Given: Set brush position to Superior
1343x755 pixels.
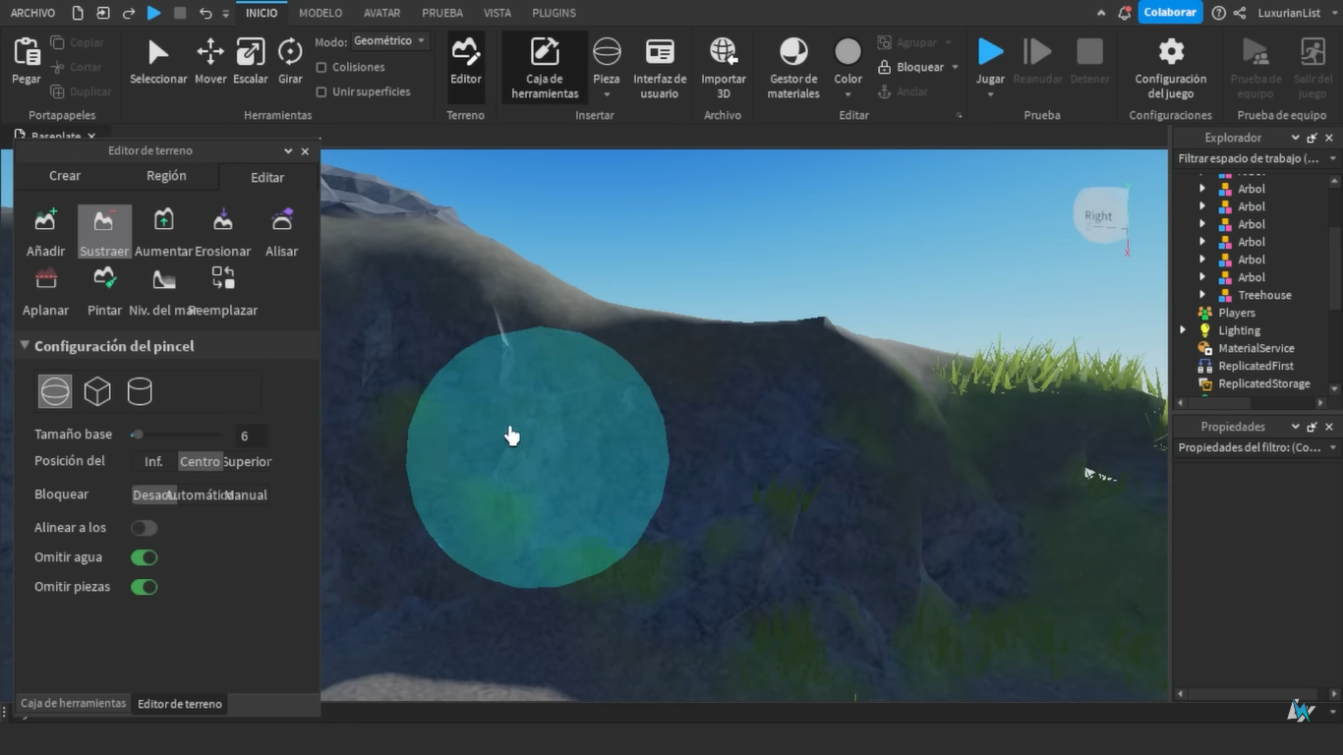Looking at the screenshot, I should [246, 461].
